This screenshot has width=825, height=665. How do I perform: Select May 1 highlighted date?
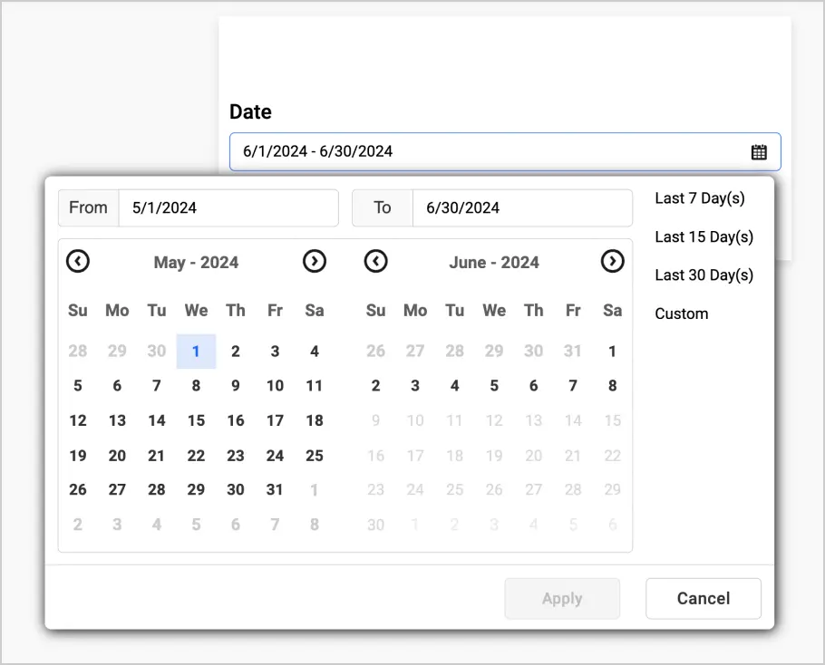(196, 352)
